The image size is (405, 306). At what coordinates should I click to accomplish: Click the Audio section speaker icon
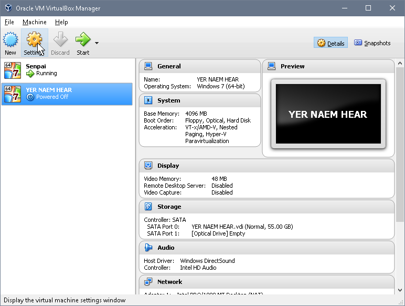(148, 247)
